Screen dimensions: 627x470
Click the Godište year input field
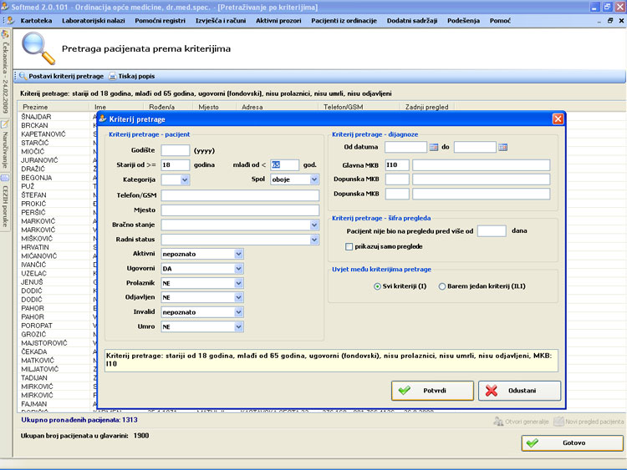[x=175, y=150]
